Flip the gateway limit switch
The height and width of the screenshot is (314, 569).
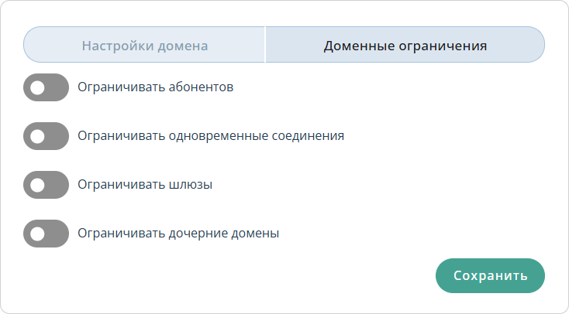(x=47, y=185)
